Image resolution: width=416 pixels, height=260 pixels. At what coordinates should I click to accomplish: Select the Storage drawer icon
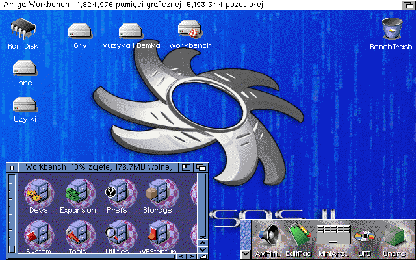162,194
